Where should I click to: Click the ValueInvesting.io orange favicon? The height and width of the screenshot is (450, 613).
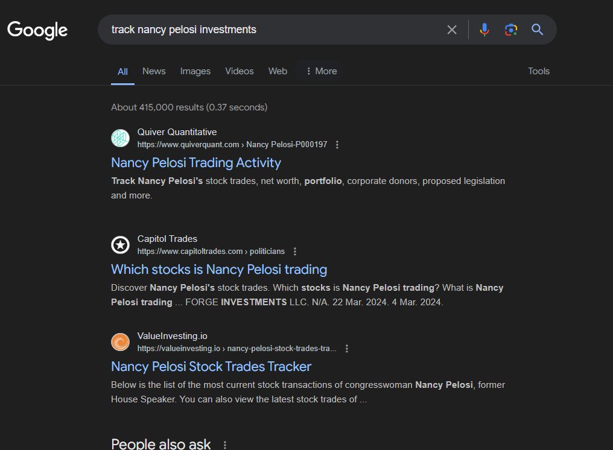(x=121, y=342)
